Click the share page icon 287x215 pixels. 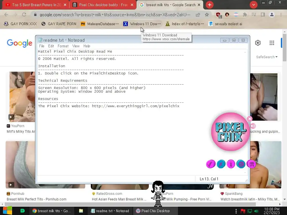pos(198,15)
